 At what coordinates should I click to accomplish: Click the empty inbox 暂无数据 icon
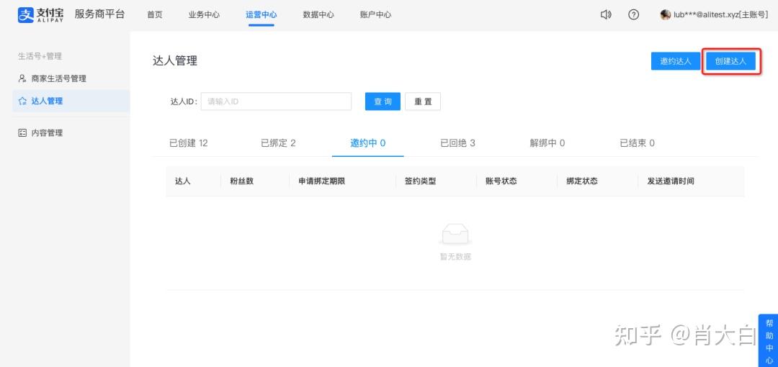(455, 234)
